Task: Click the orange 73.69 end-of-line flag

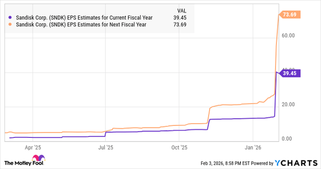Action: [289, 15]
